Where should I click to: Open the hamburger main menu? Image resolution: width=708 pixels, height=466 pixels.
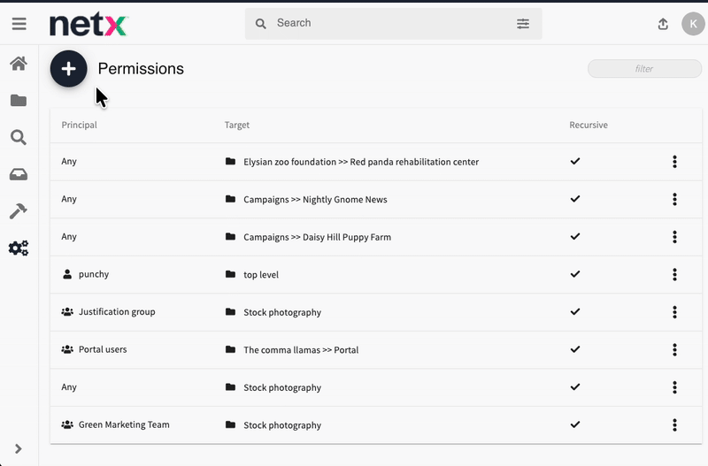19,24
